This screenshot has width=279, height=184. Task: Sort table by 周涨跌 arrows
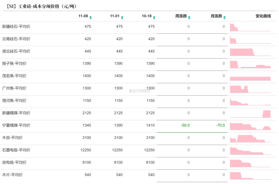[x=189, y=17]
